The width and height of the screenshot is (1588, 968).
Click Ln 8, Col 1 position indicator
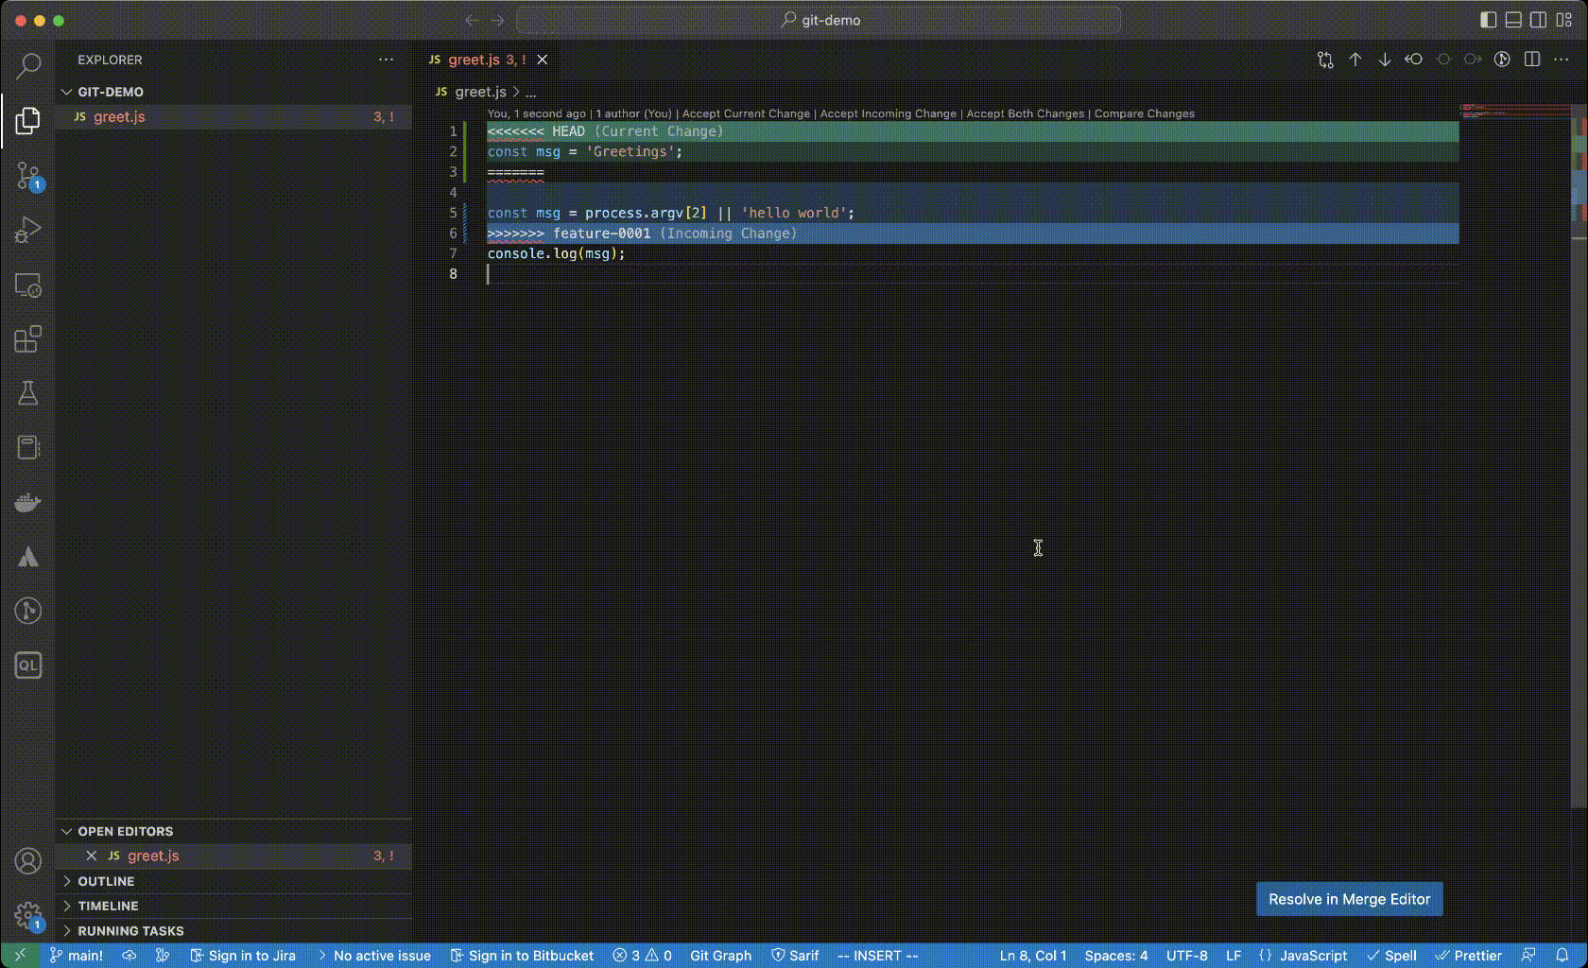(x=1033, y=956)
